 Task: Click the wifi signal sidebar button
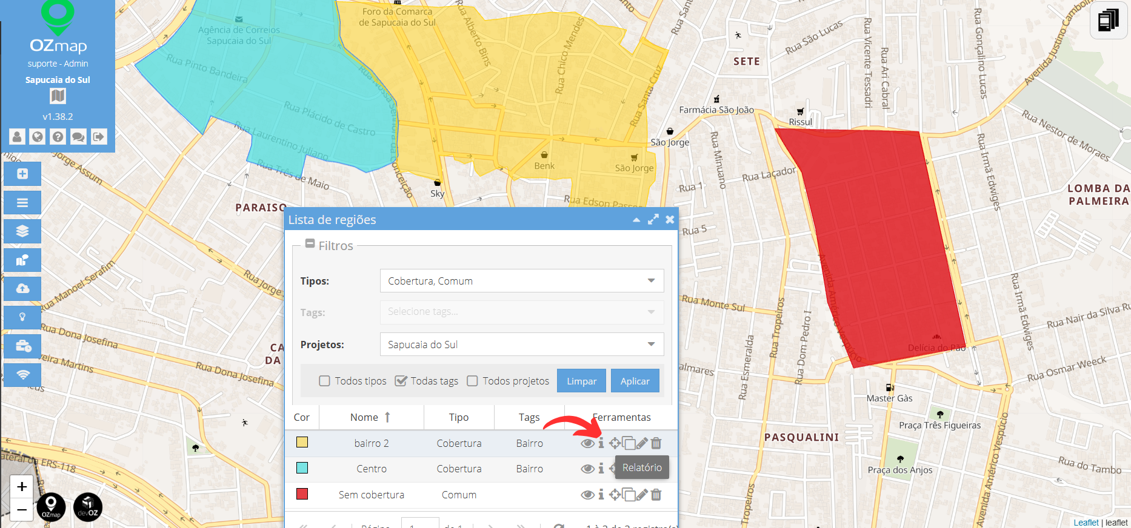tap(22, 375)
